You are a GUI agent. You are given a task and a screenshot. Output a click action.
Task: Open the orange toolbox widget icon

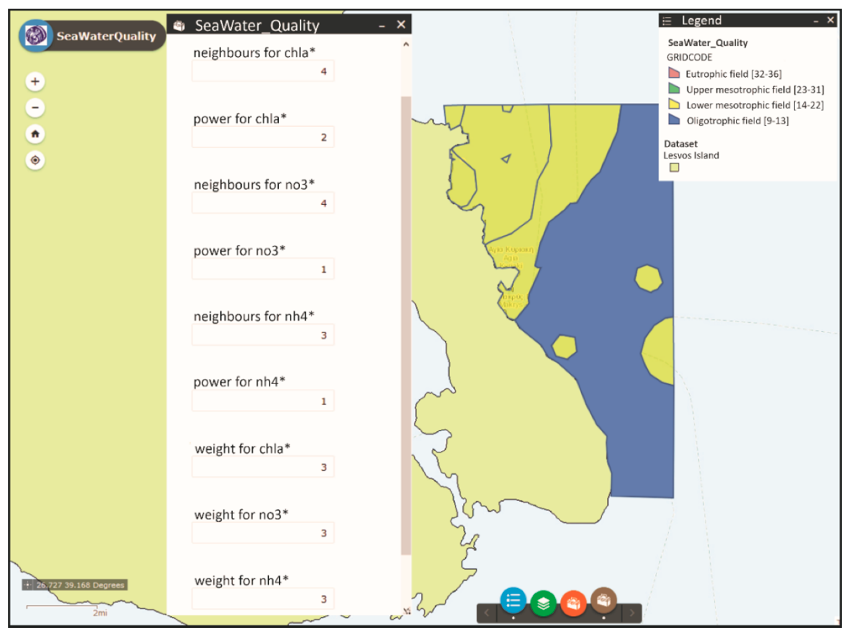tap(573, 603)
